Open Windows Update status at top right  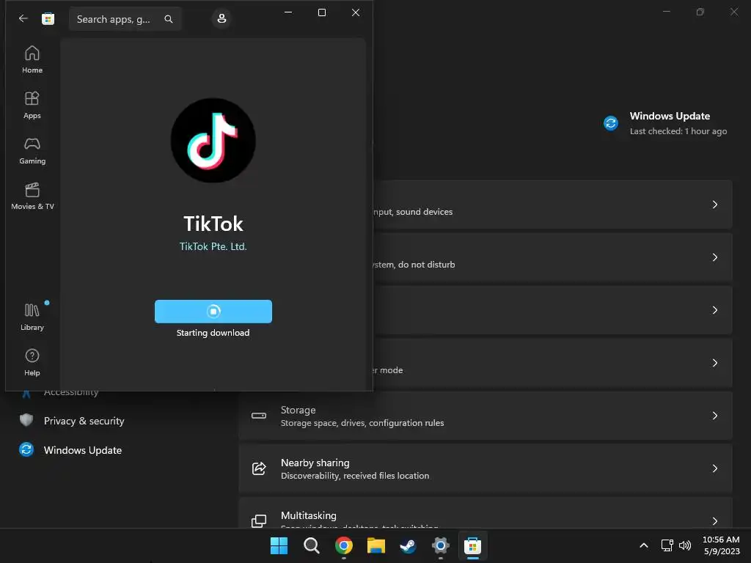tap(664, 123)
